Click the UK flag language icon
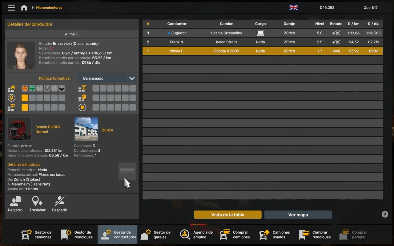The height and width of the screenshot is (246, 394). click(x=294, y=8)
